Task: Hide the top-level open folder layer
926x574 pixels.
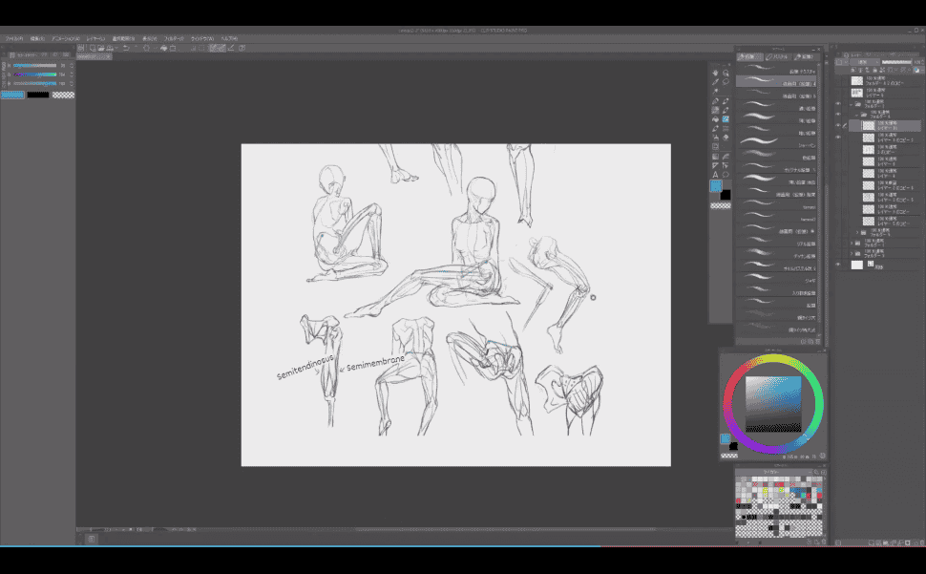Action: [838, 103]
